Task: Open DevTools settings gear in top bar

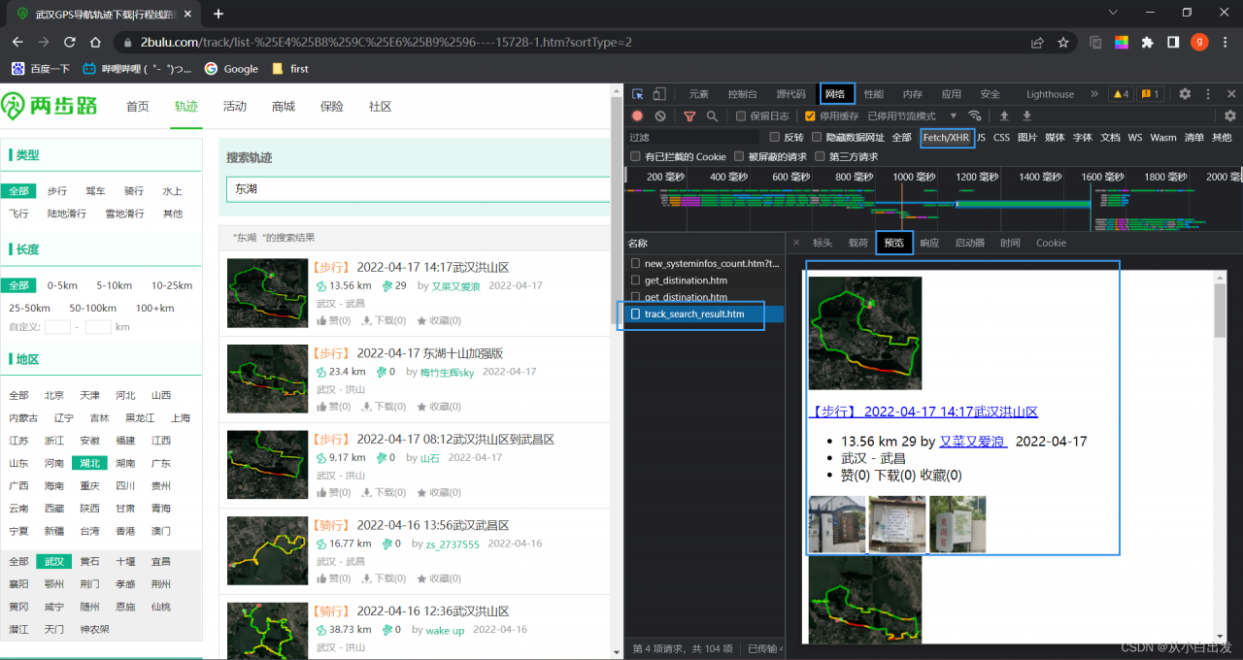Action: (x=1185, y=94)
